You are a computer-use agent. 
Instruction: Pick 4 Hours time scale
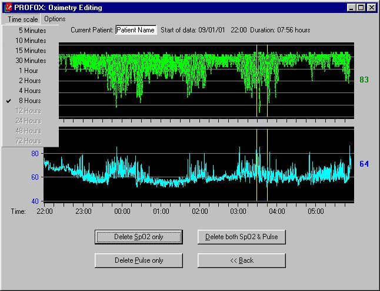click(x=30, y=91)
